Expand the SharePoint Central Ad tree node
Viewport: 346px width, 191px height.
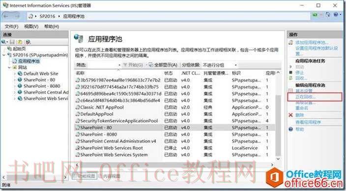pos(15,92)
